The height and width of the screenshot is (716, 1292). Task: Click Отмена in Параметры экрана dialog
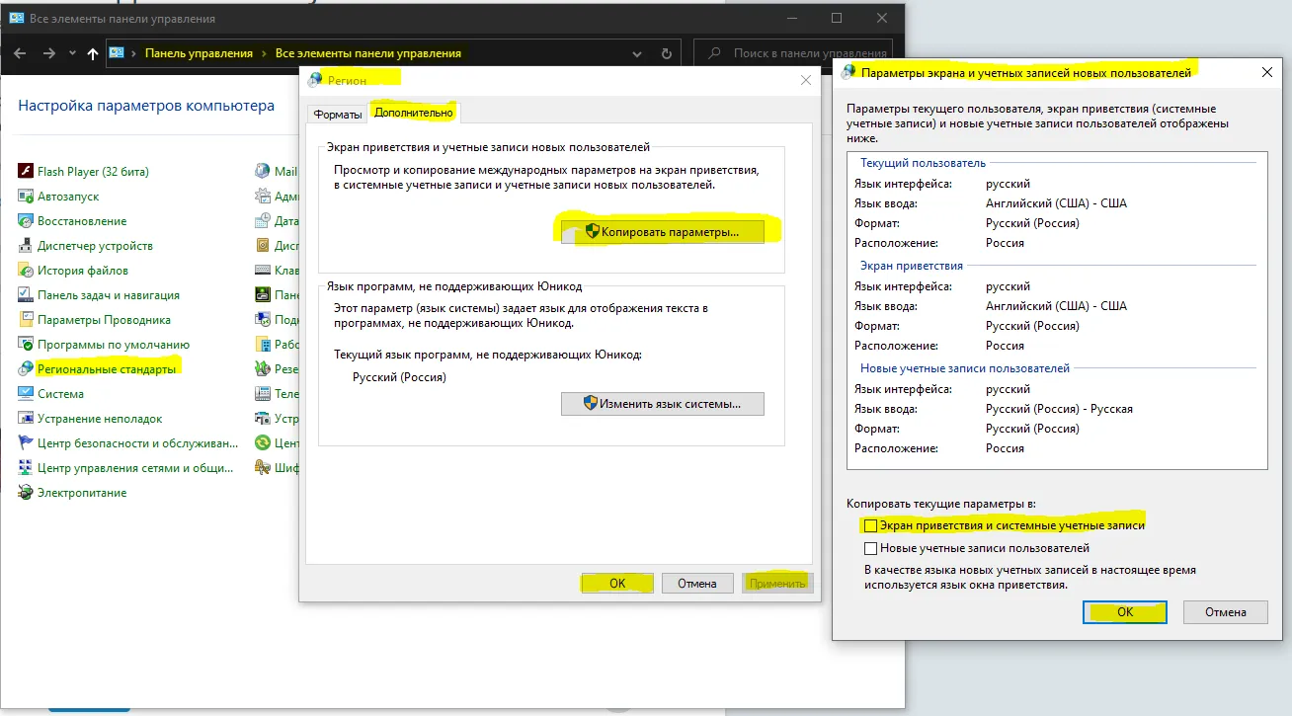(1226, 612)
